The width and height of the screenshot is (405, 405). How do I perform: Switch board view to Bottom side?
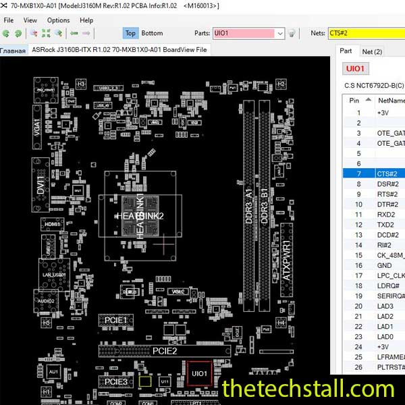152,33
